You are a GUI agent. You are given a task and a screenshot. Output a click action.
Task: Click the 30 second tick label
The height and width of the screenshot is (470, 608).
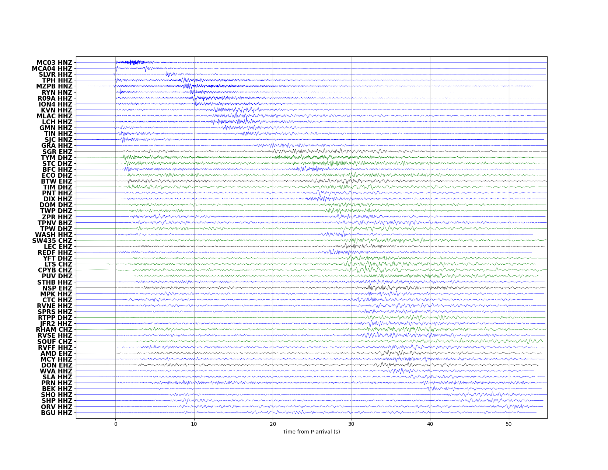point(352,424)
